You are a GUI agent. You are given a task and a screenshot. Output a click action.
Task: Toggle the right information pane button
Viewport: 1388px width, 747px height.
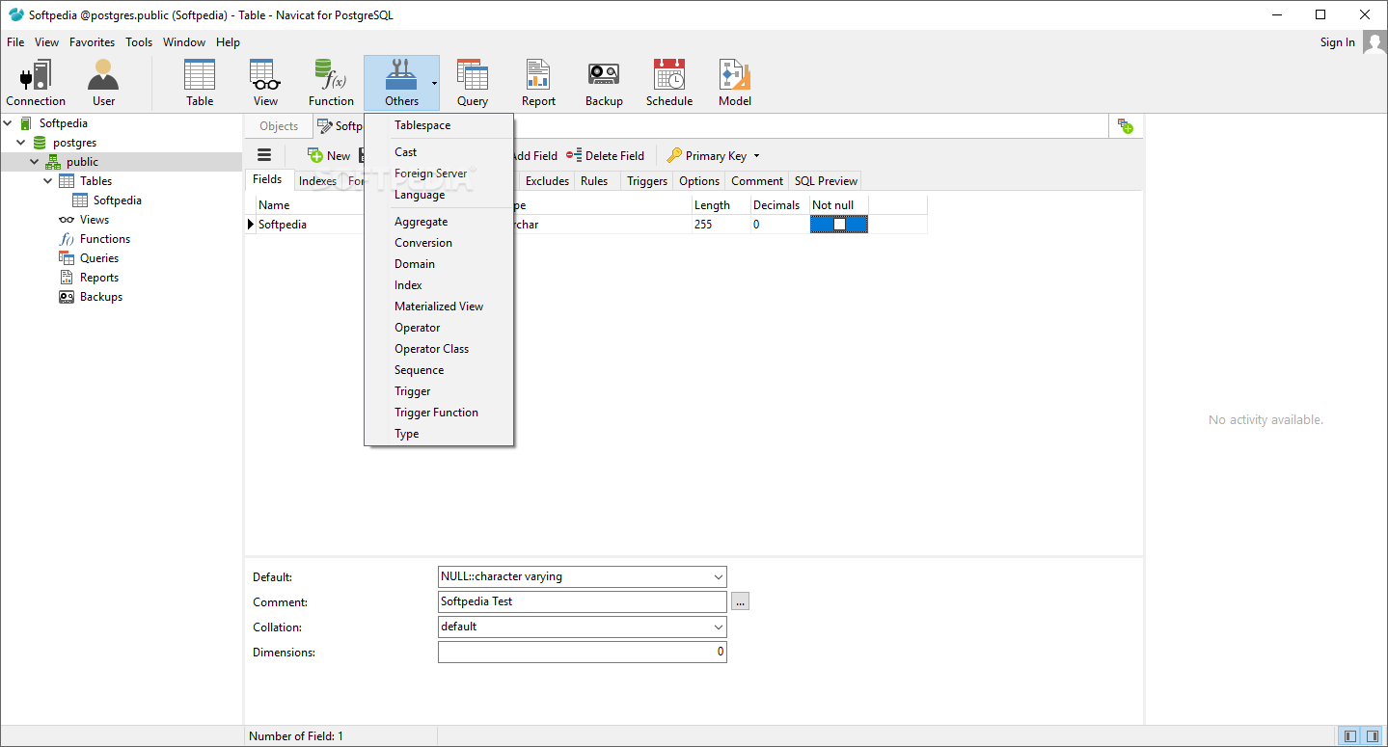pos(1372,736)
